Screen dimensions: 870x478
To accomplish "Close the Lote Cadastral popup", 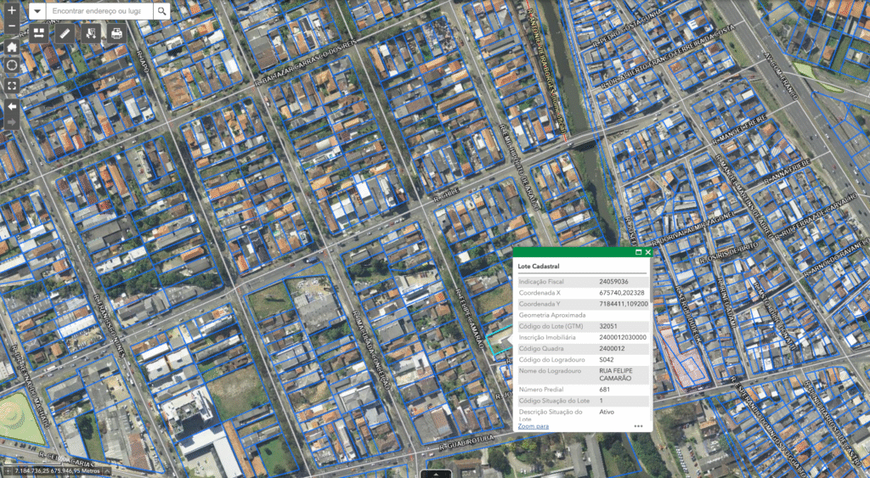I will [647, 252].
